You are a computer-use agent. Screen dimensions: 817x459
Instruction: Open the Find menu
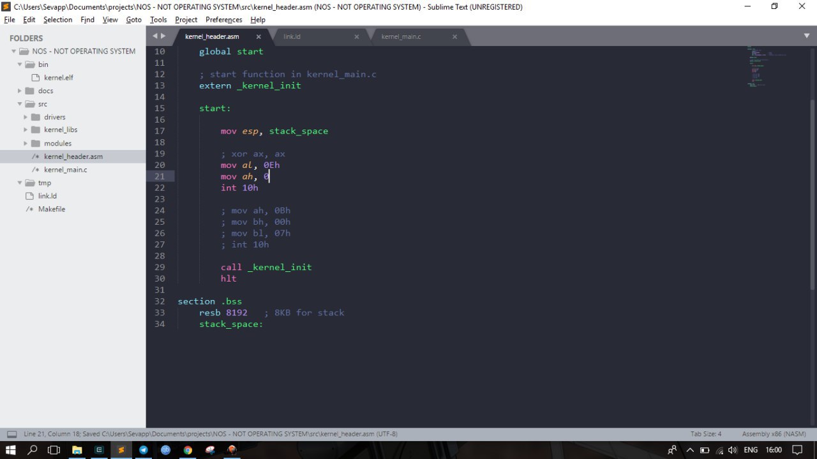[87, 20]
